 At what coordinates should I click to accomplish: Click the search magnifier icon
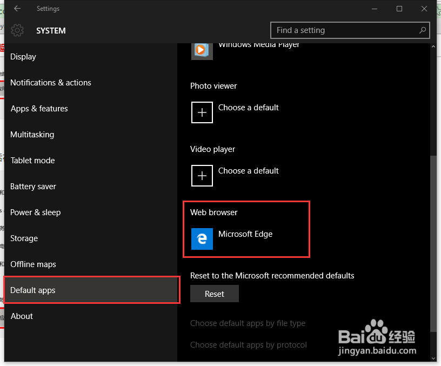click(x=423, y=30)
